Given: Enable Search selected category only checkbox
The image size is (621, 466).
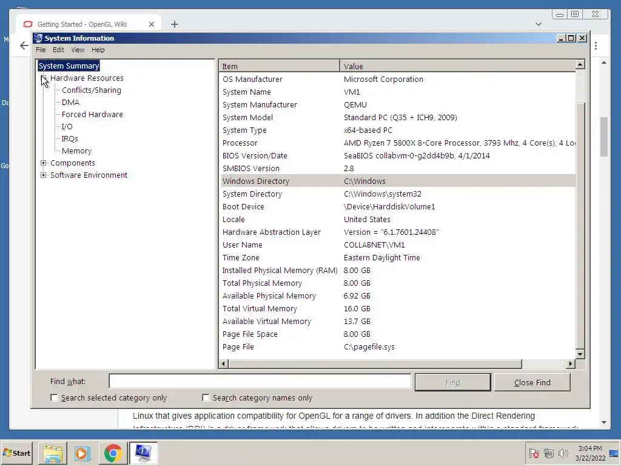Looking at the screenshot, I should [54, 397].
